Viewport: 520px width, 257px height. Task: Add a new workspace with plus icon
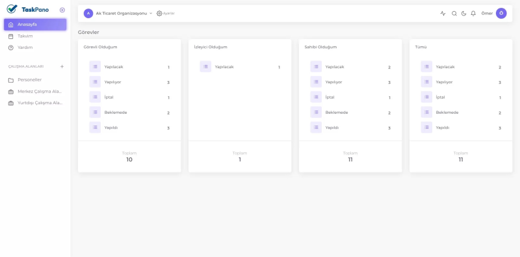pos(62,66)
